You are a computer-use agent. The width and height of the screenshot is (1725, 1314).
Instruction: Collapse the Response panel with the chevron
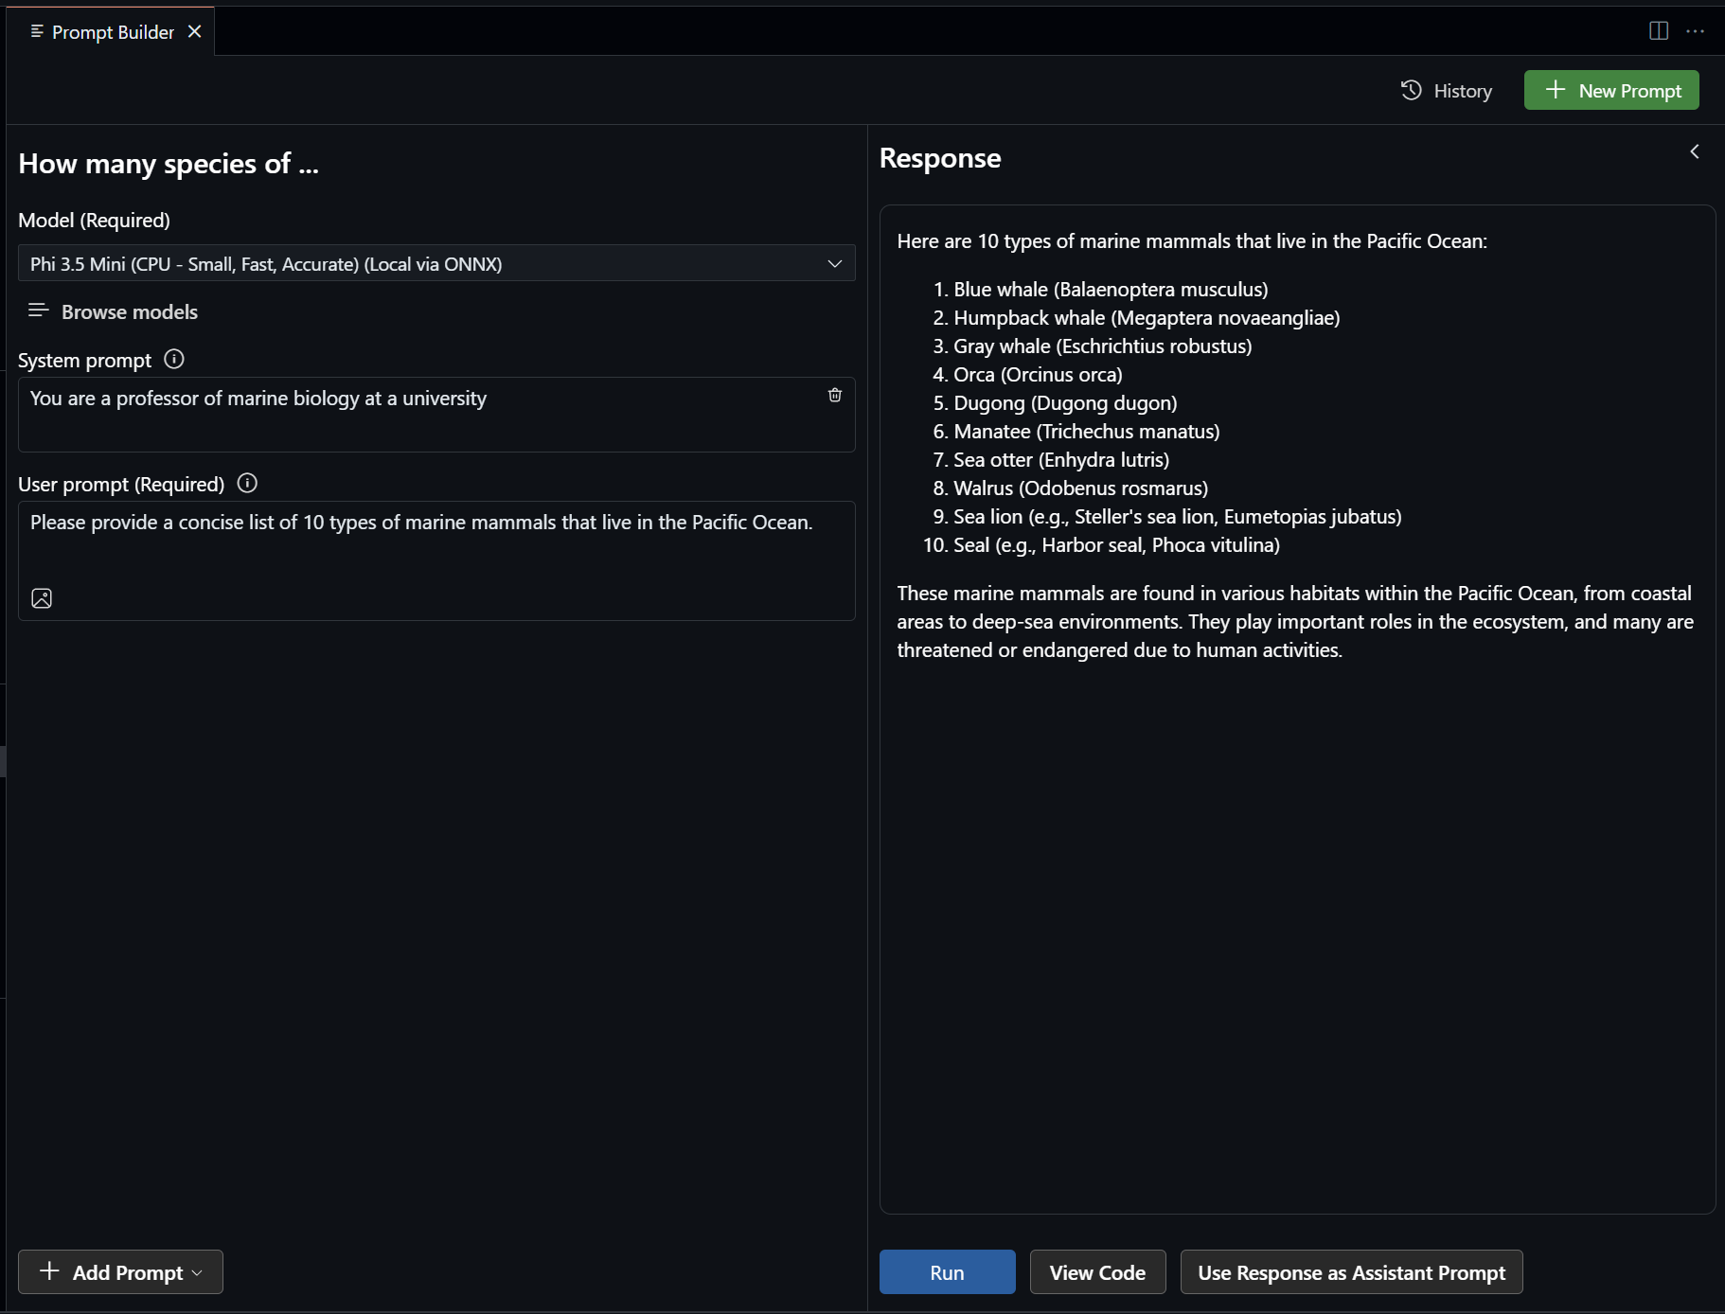tap(1695, 151)
